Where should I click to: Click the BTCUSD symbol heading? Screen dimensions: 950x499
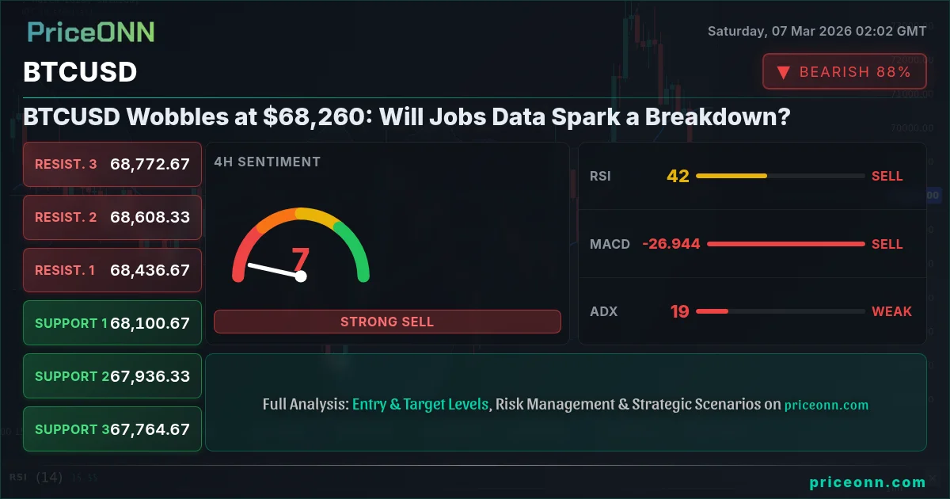80,72
